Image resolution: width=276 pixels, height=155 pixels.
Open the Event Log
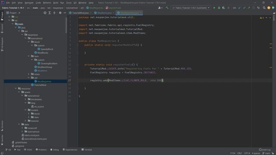[x=265, y=150]
